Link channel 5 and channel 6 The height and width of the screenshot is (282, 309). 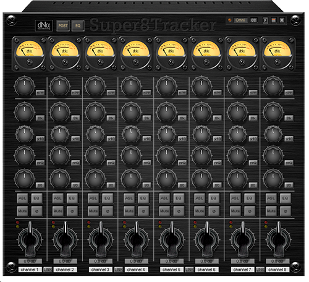pyautogui.click(x=189, y=270)
